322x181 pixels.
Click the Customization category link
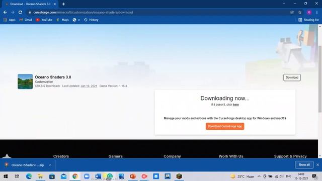44,81
